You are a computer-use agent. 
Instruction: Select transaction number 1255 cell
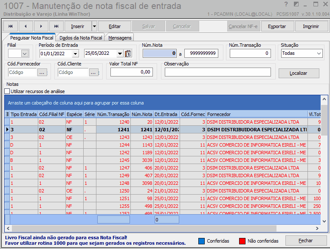(x=113, y=206)
